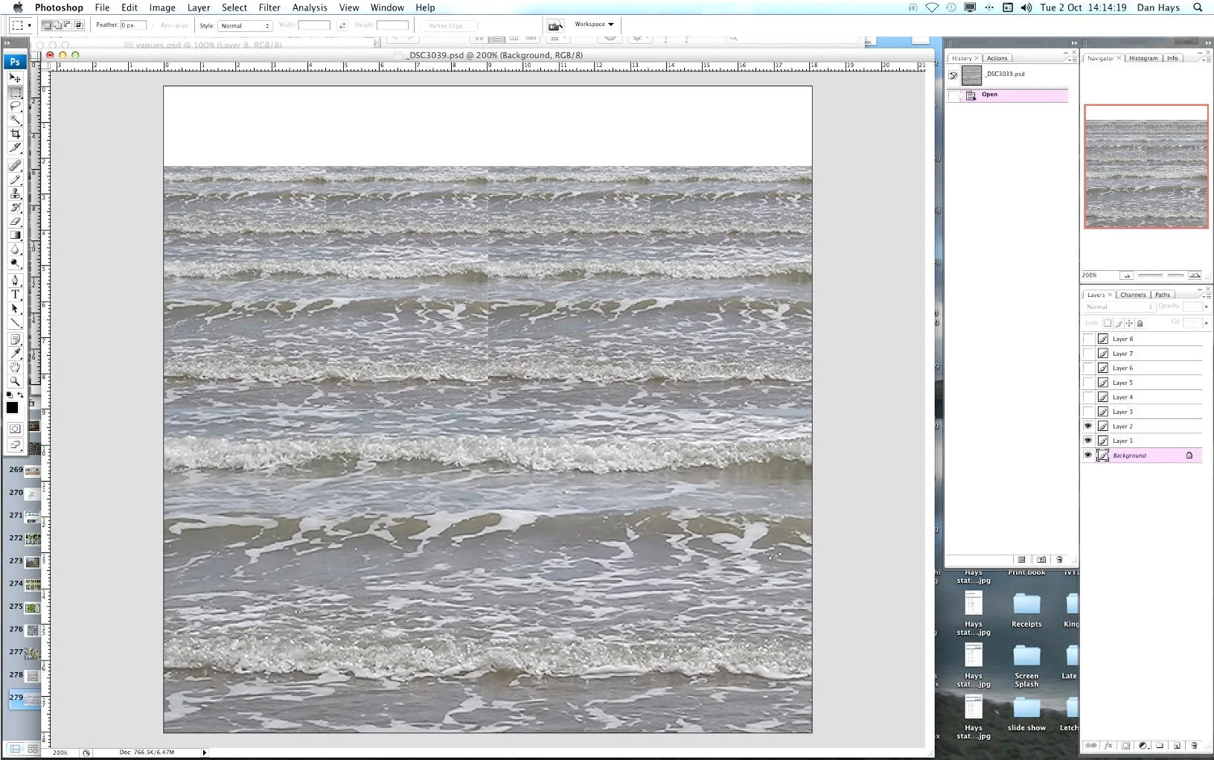The height and width of the screenshot is (760, 1214).
Task: Select the Type tool
Action: pos(15,295)
